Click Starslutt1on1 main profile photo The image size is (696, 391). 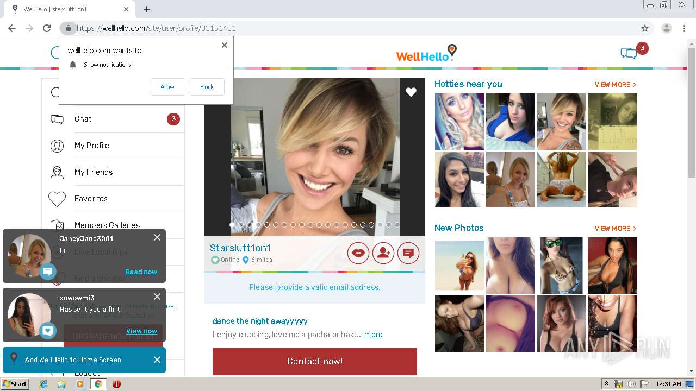tap(315, 157)
